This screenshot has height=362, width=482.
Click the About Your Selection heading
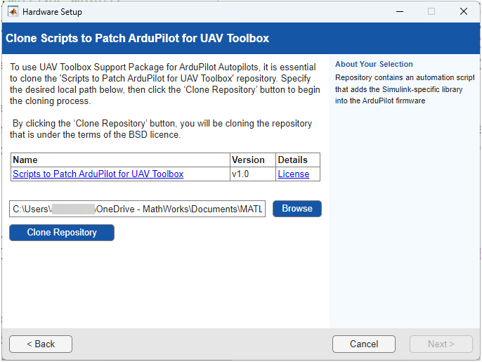[374, 64]
